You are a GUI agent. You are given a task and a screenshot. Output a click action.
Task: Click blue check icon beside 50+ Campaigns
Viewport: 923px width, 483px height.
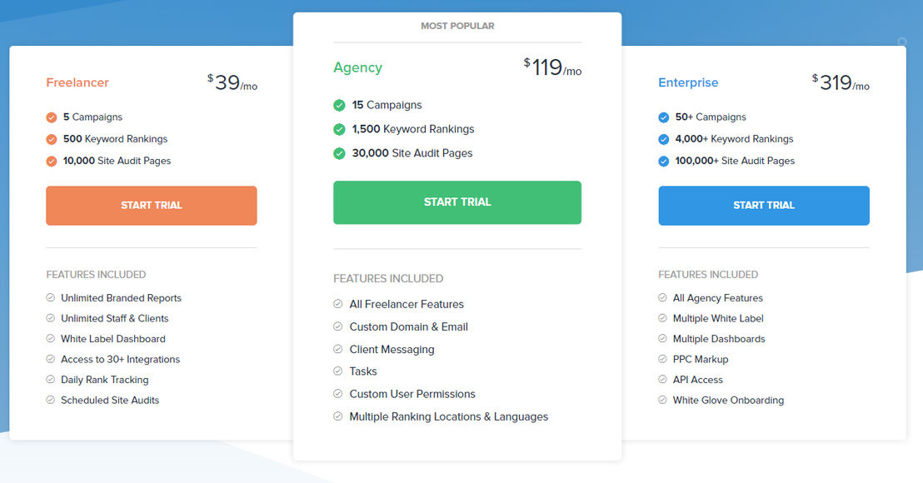pyautogui.click(x=664, y=117)
